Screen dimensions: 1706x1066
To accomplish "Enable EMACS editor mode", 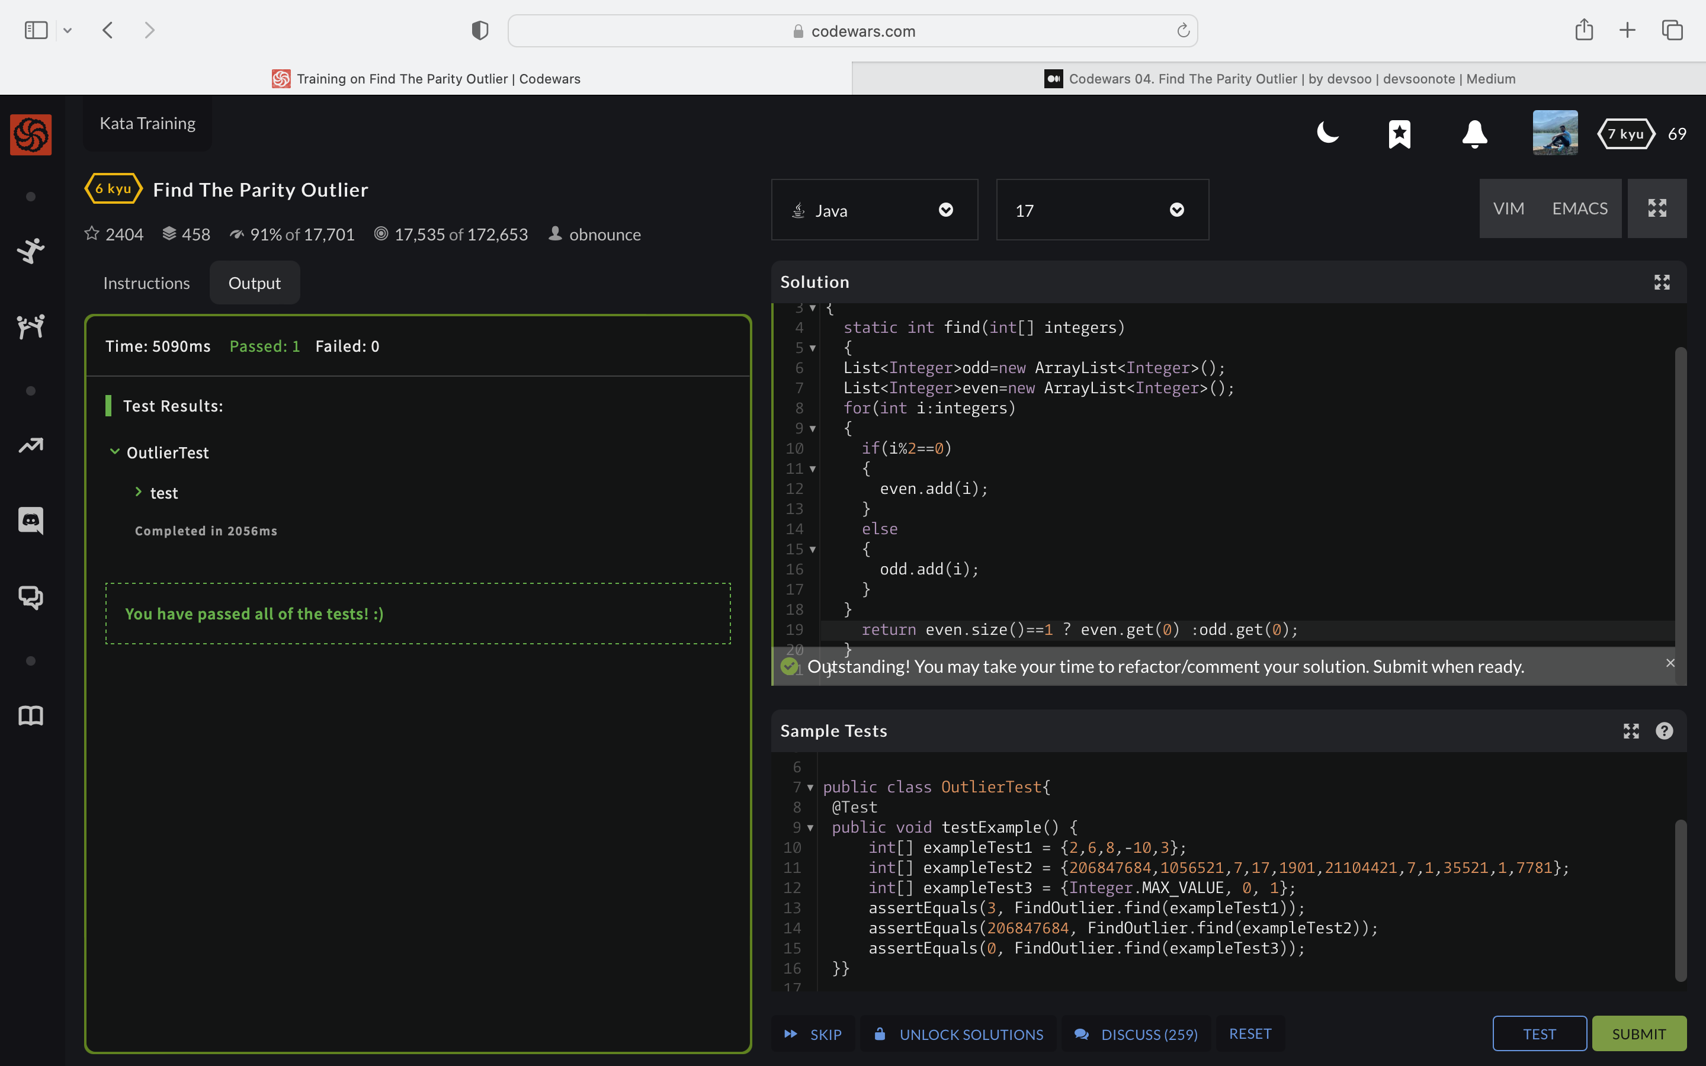I will (x=1579, y=208).
